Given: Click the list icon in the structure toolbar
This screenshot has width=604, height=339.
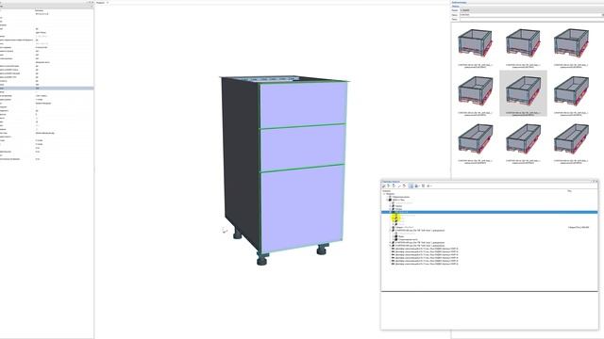Looking at the screenshot, I should point(423,186).
